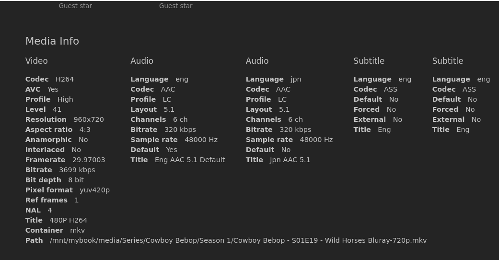Click the H264 codec value

point(65,79)
